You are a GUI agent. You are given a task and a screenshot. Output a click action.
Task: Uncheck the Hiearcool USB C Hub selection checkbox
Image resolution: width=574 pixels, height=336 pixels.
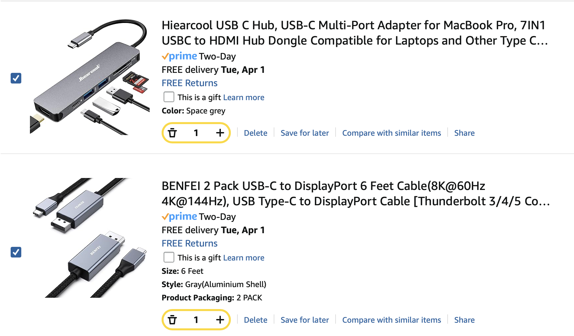16,78
